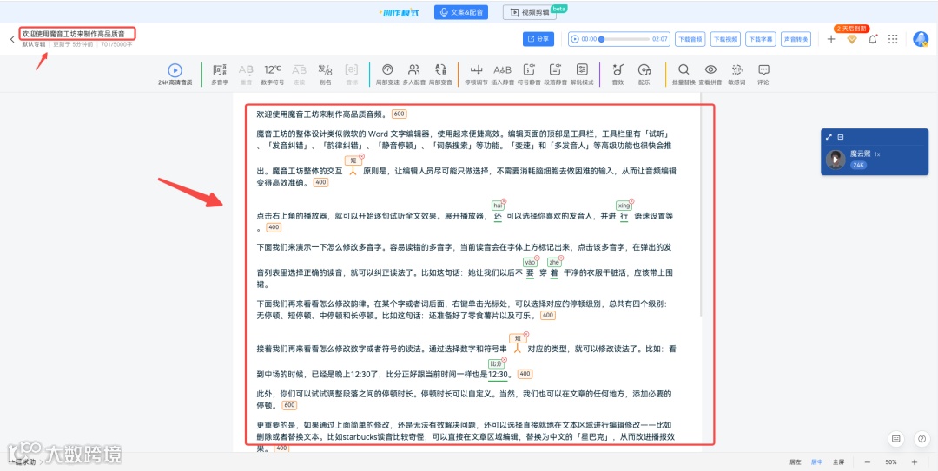Remove the xíng pinyin annotation
Screen dimensions: 938x471
coord(631,201)
